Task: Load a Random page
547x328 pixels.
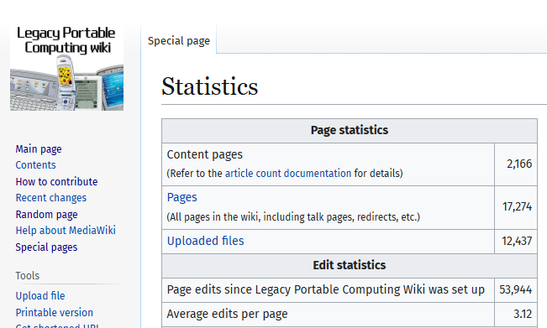Action: [46, 215]
